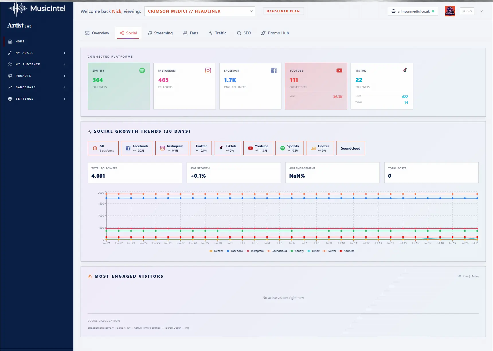This screenshot has height=351, width=493.
Task: Switch to the Traffic tab
Action: (x=217, y=33)
